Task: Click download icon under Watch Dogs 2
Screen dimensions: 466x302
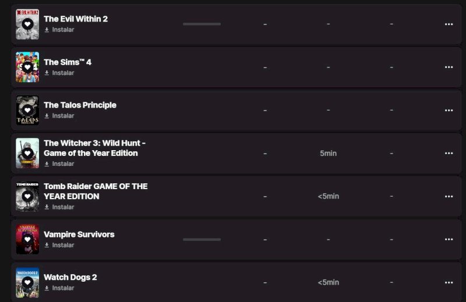Action: (47, 289)
